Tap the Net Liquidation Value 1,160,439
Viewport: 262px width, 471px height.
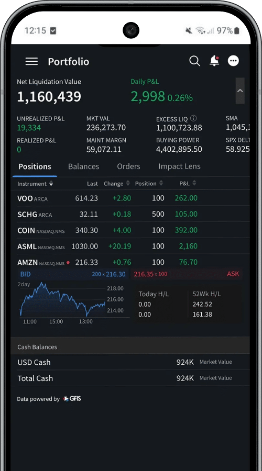[49, 97]
